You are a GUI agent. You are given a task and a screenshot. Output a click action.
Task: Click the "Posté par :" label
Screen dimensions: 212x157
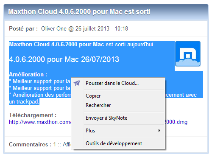click(x=23, y=29)
